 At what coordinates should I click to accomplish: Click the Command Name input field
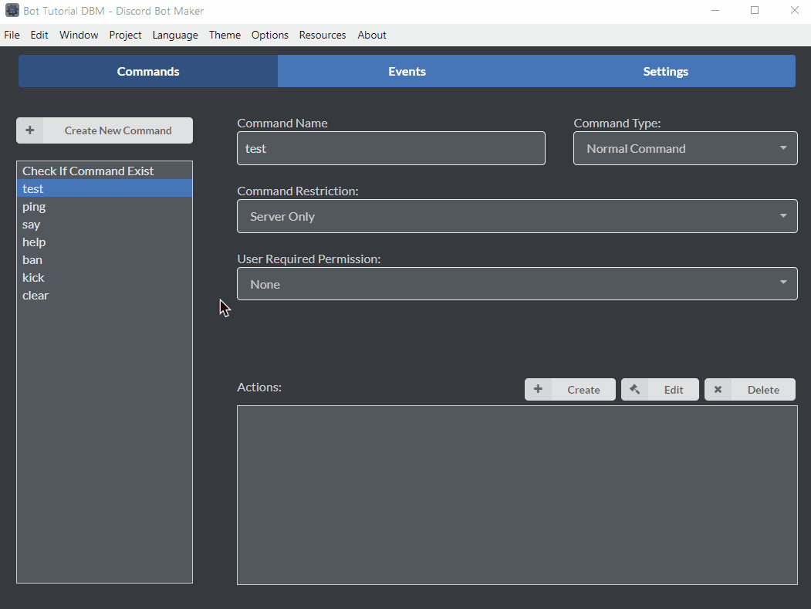point(391,148)
